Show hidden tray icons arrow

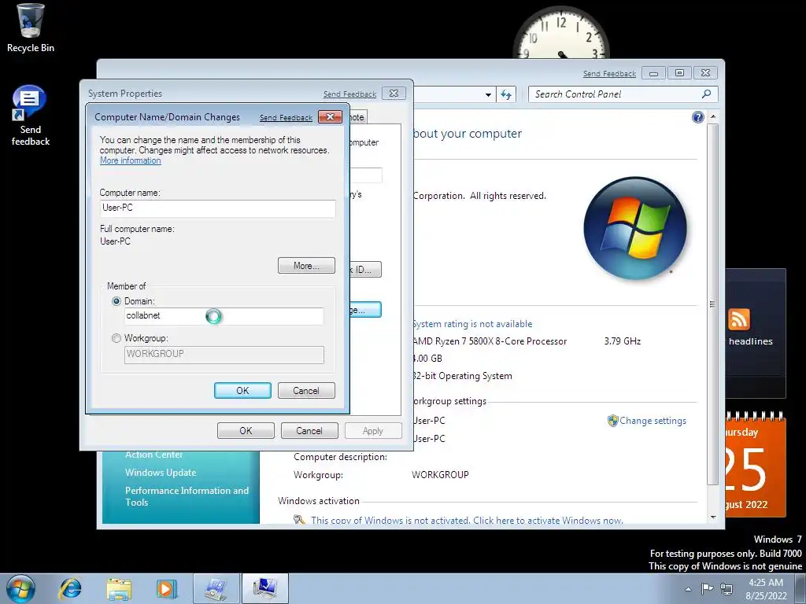[688, 589]
